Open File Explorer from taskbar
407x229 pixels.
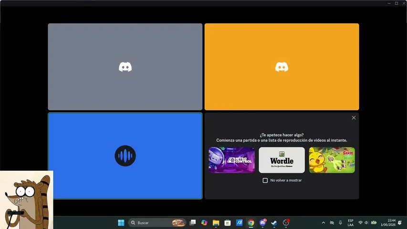coord(216,222)
